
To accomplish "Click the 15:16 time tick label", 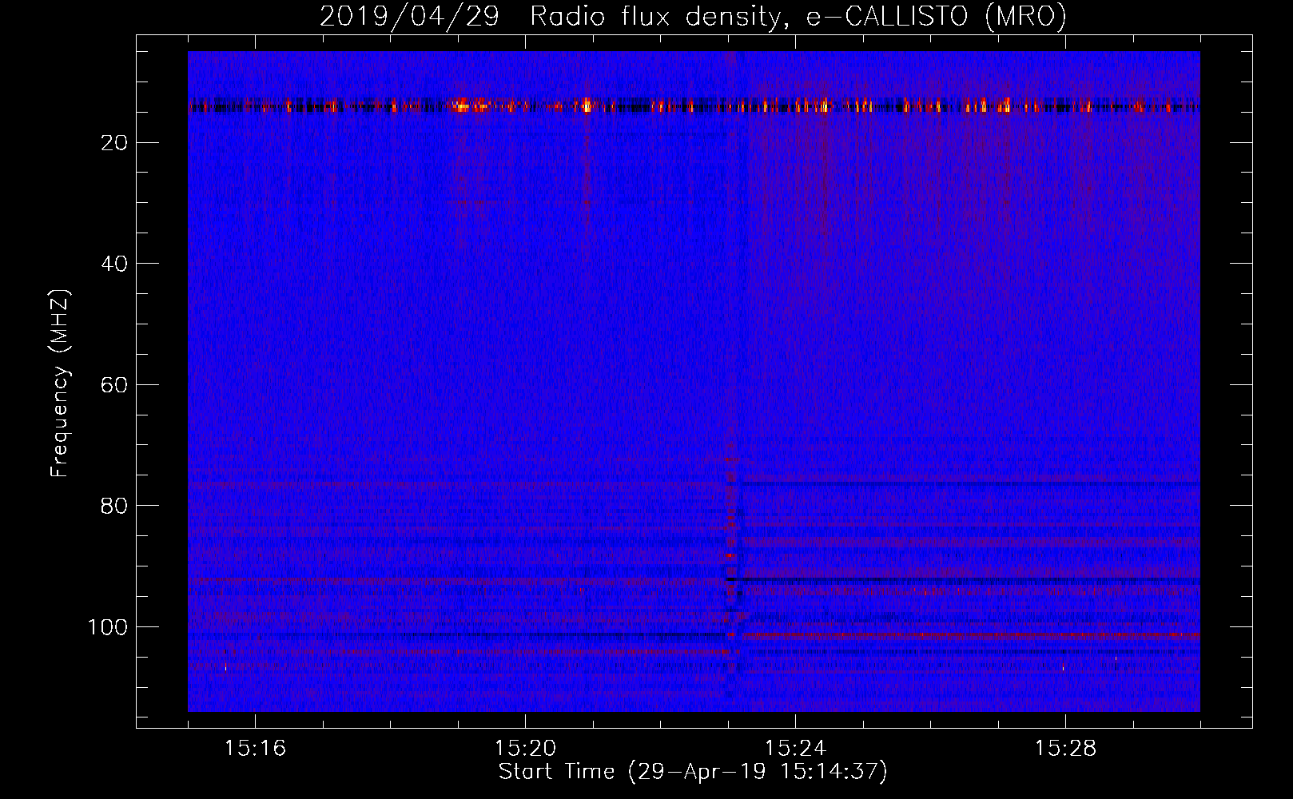I will click(x=255, y=748).
